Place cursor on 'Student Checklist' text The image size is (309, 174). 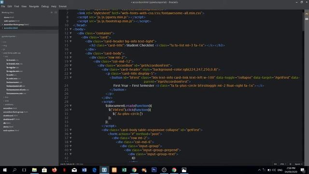[x=140, y=45]
